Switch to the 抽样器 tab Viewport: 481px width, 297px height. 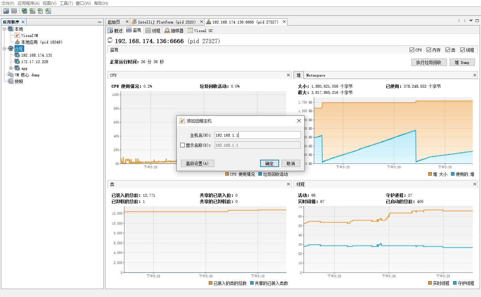pos(174,30)
